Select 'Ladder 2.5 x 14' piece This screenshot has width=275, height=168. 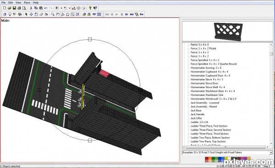point(199,122)
